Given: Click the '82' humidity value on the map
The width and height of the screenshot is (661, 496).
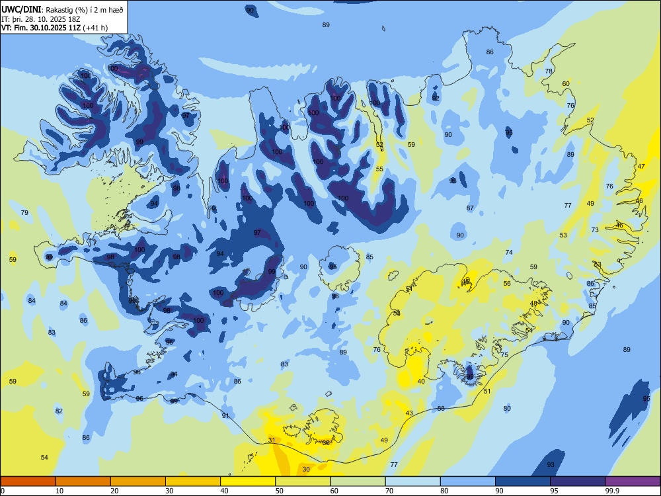Looking at the screenshot, I should click(59, 411).
